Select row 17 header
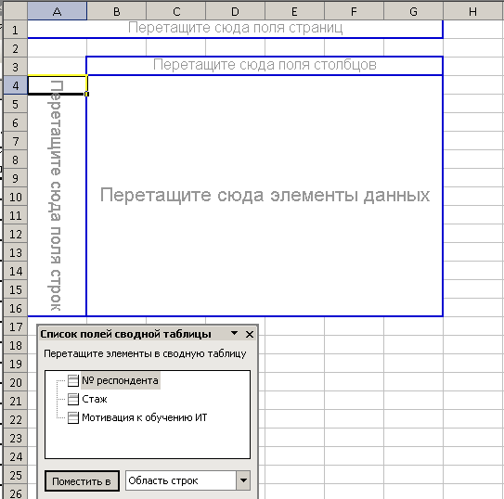 [15, 326]
